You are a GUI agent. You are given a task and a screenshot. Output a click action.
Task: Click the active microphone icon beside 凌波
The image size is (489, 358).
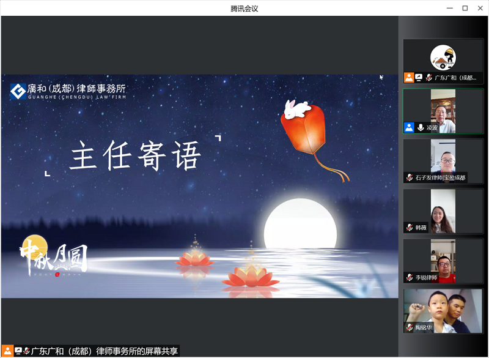[x=421, y=127]
